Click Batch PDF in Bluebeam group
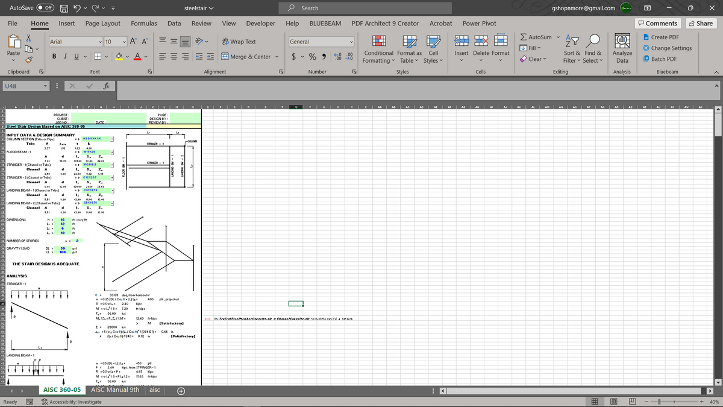The image size is (723, 407). pos(659,59)
